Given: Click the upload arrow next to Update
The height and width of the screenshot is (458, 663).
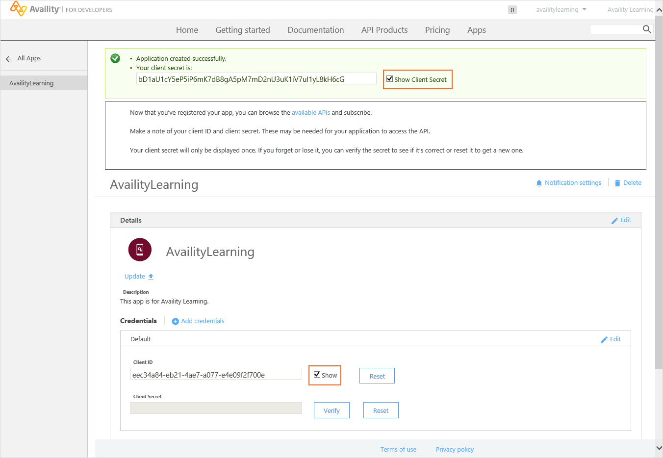Looking at the screenshot, I should [151, 277].
